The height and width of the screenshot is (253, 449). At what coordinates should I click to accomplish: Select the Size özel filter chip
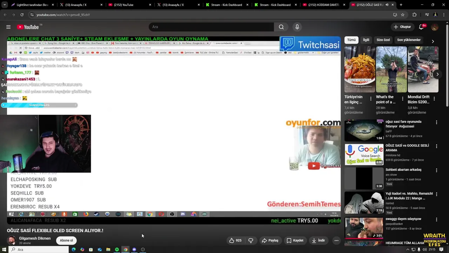click(383, 40)
